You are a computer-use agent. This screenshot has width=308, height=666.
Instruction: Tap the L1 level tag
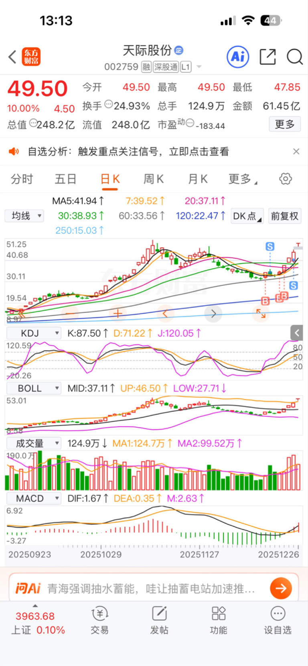coord(185,67)
